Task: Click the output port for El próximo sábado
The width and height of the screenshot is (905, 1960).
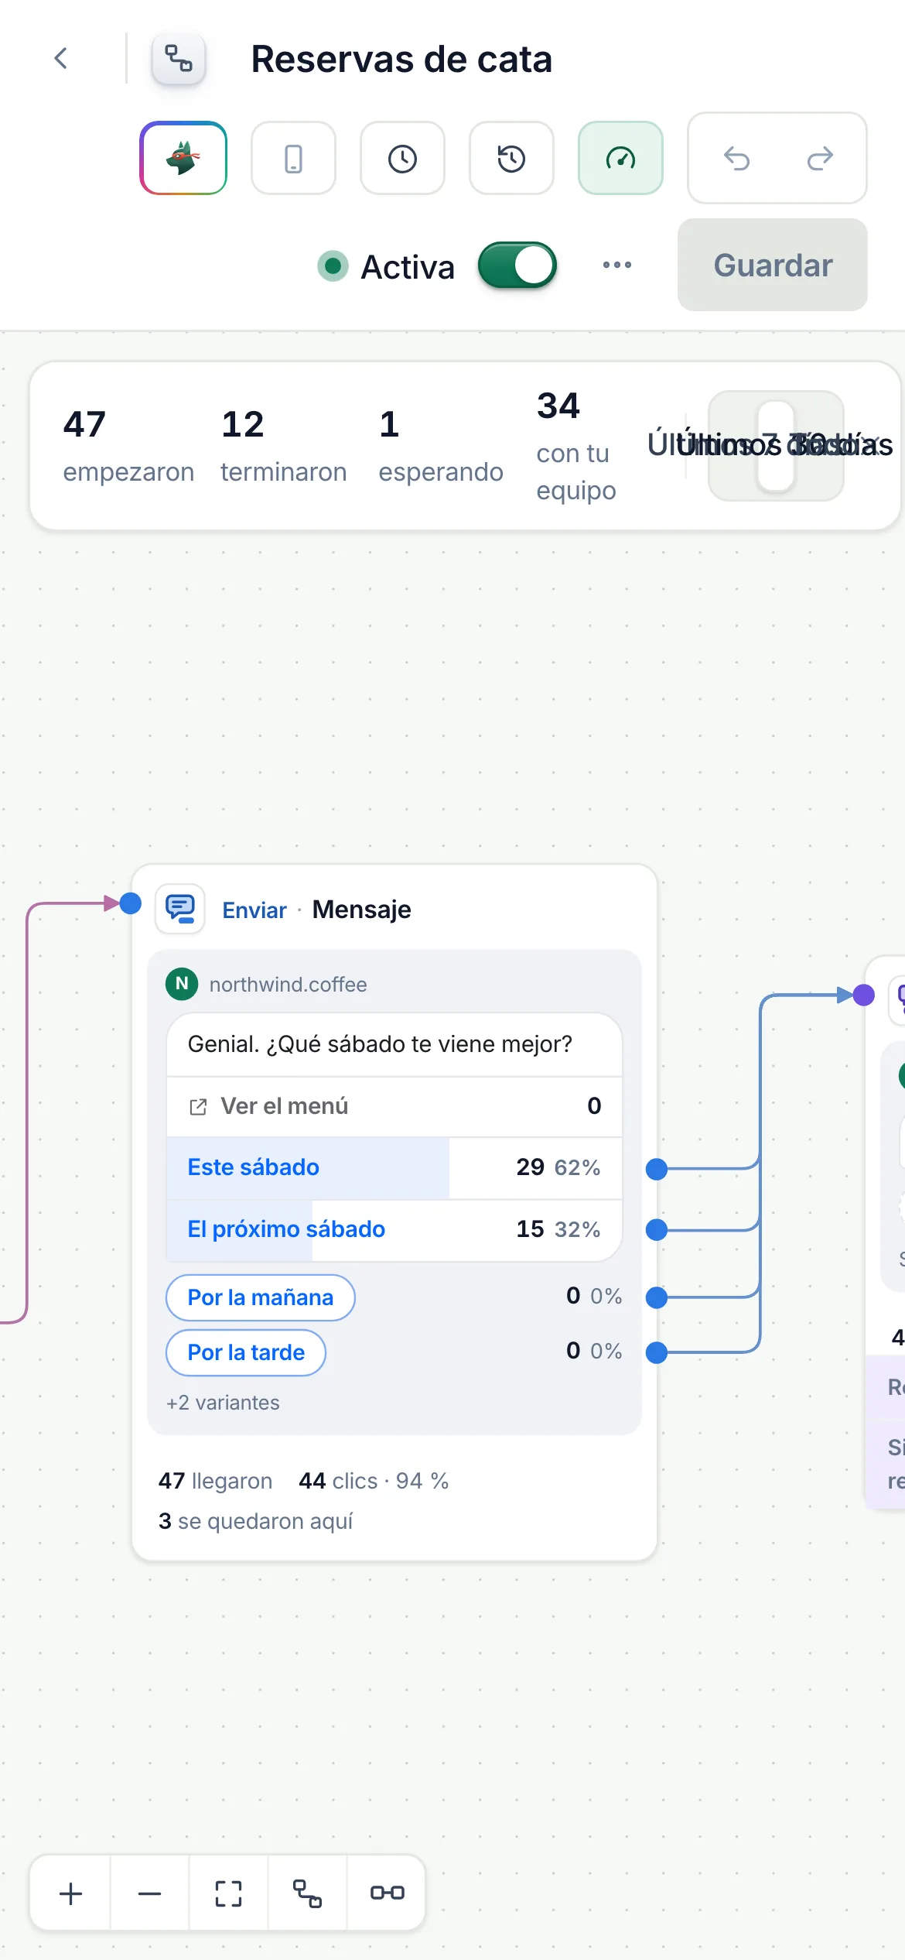Action: point(657,1229)
